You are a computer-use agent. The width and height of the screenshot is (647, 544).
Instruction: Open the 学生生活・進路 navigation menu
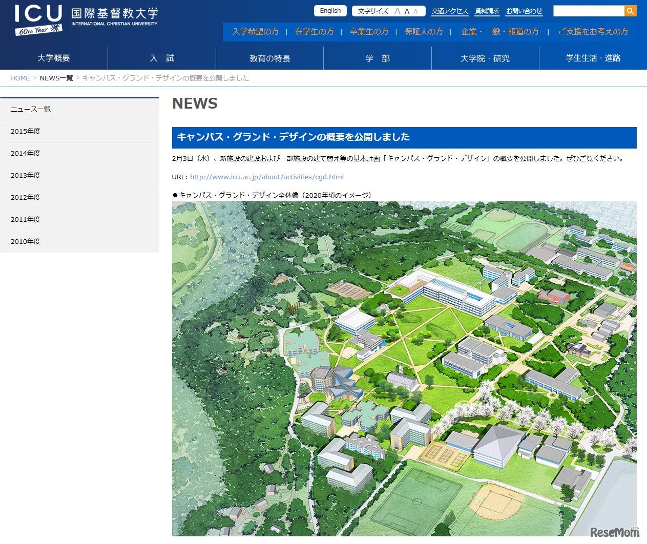coord(593,58)
